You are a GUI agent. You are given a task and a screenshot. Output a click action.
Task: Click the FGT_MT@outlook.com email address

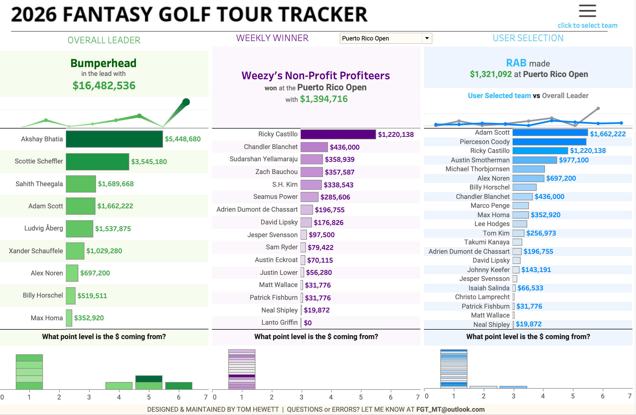[450, 409]
